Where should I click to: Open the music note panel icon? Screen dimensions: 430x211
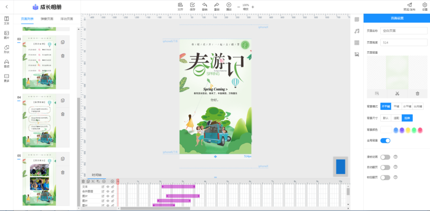(x=357, y=31)
